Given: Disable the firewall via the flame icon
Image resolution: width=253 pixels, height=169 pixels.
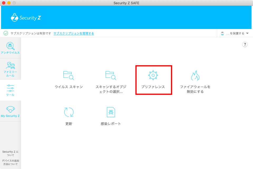Looking at the screenshot, I should click(195, 76).
